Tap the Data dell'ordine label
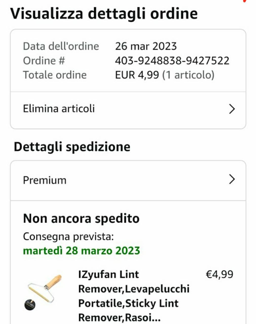The image size is (256, 324). (61, 46)
